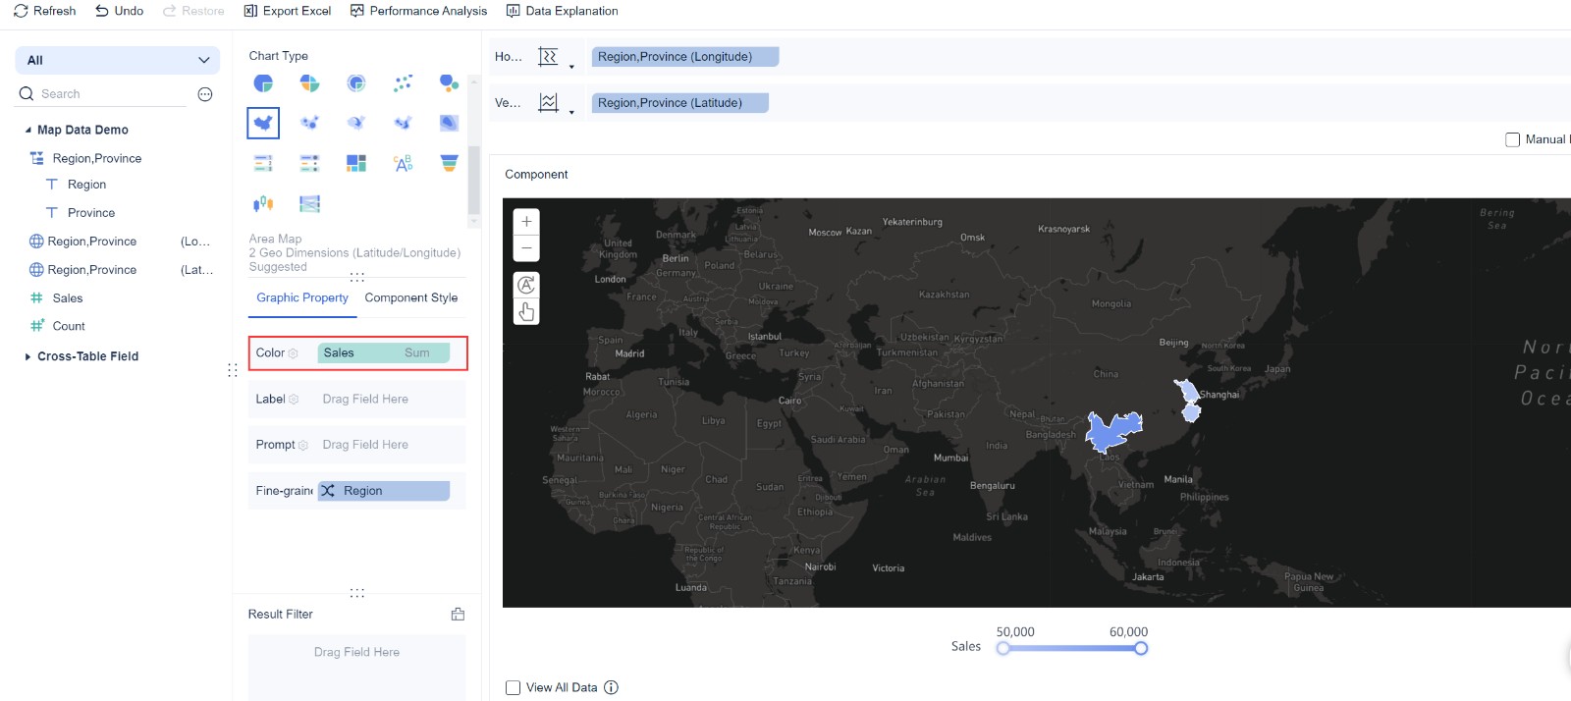Open the Label property gear settings
The image size is (1571, 701).
[x=294, y=400]
